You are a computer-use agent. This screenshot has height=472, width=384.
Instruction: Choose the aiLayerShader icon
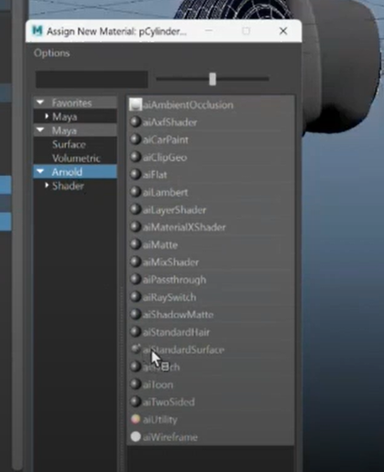tap(135, 210)
